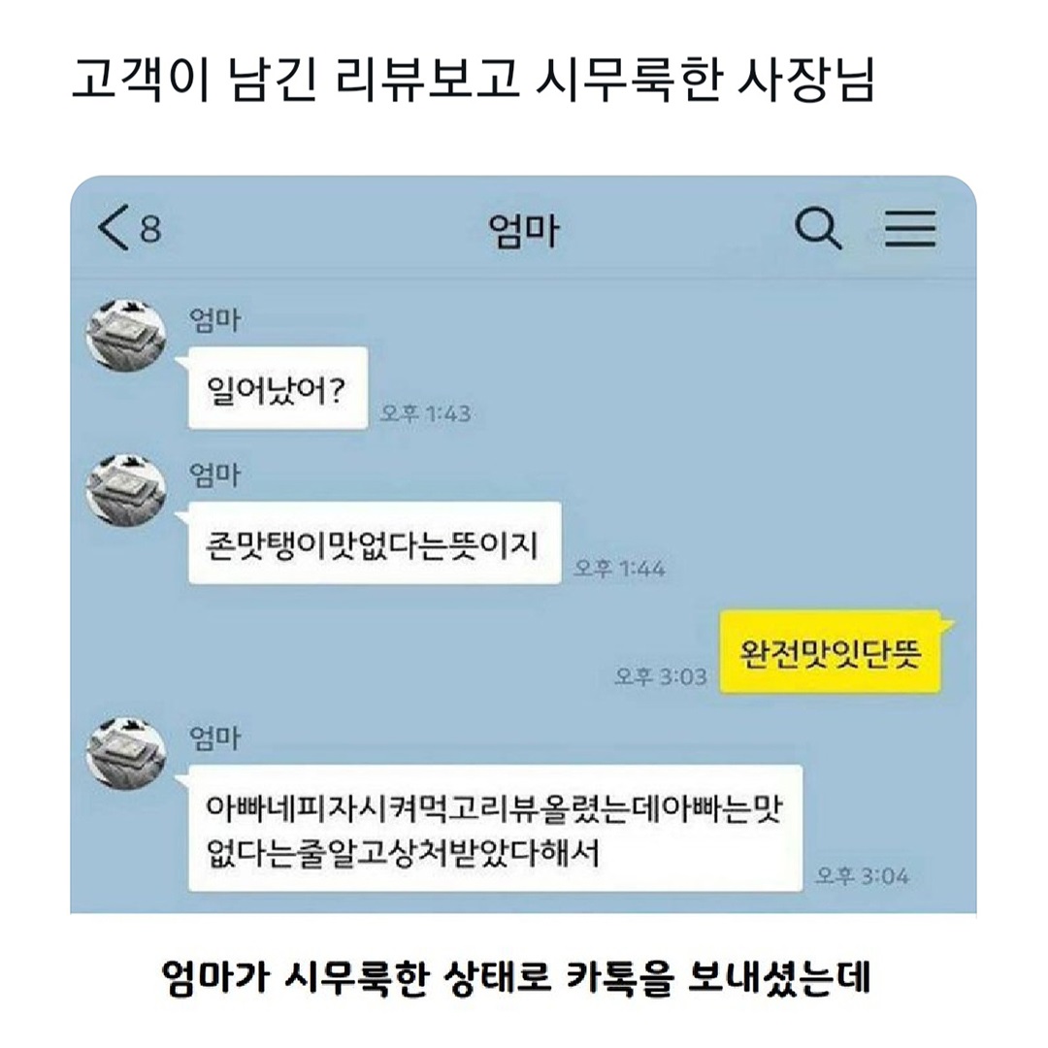Image resolution: width=1048 pixels, height=1048 pixels.
Task: Tap the 오후 3:04 timestamp
Action: 863,875
